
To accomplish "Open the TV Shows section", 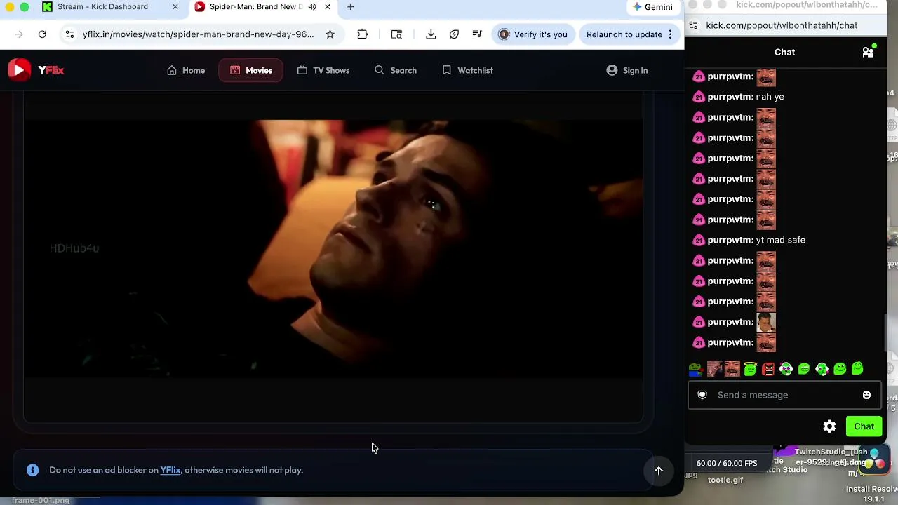I will pyautogui.click(x=323, y=70).
